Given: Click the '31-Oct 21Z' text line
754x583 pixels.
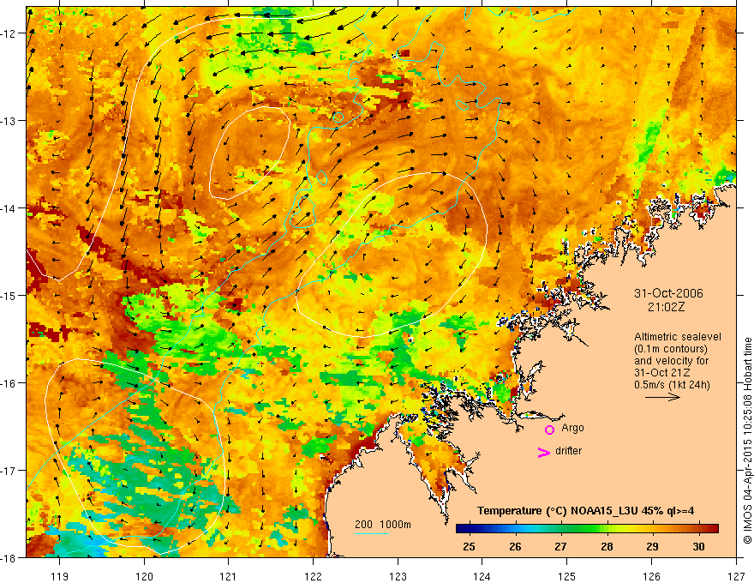Looking at the screenshot, I should pyautogui.click(x=661, y=373).
